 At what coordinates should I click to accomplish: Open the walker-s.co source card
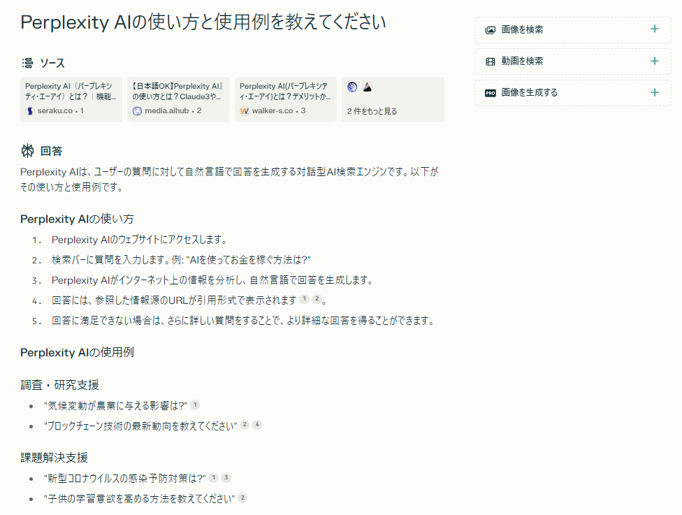tap(286, 99)
